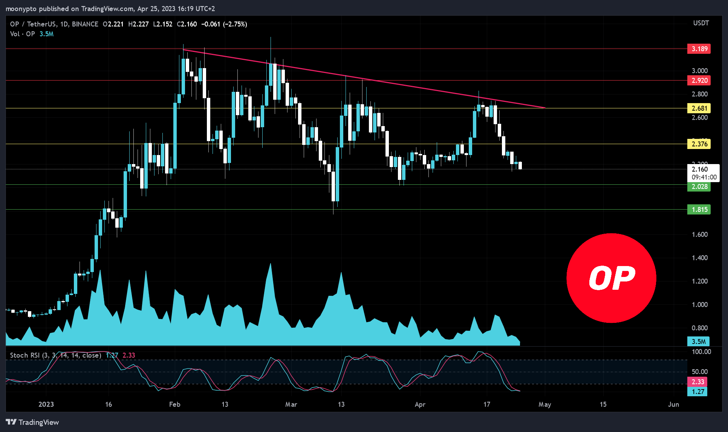728x432 pixels.
Task: Click the pink descending trendline
Action: 364,79
